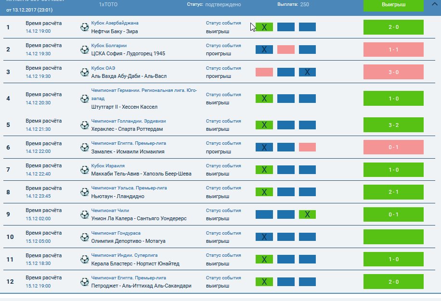Click the green 2 - 0 score for Нефтчи Баку

[393, 27]
